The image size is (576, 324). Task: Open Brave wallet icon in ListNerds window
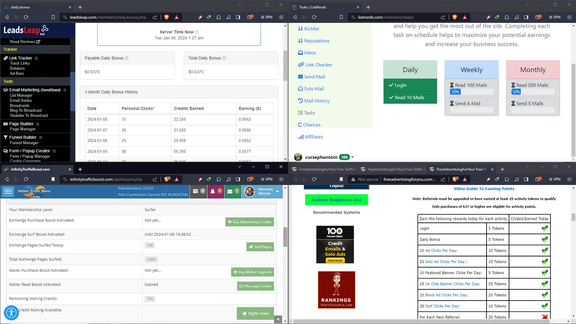coord(538,17)
